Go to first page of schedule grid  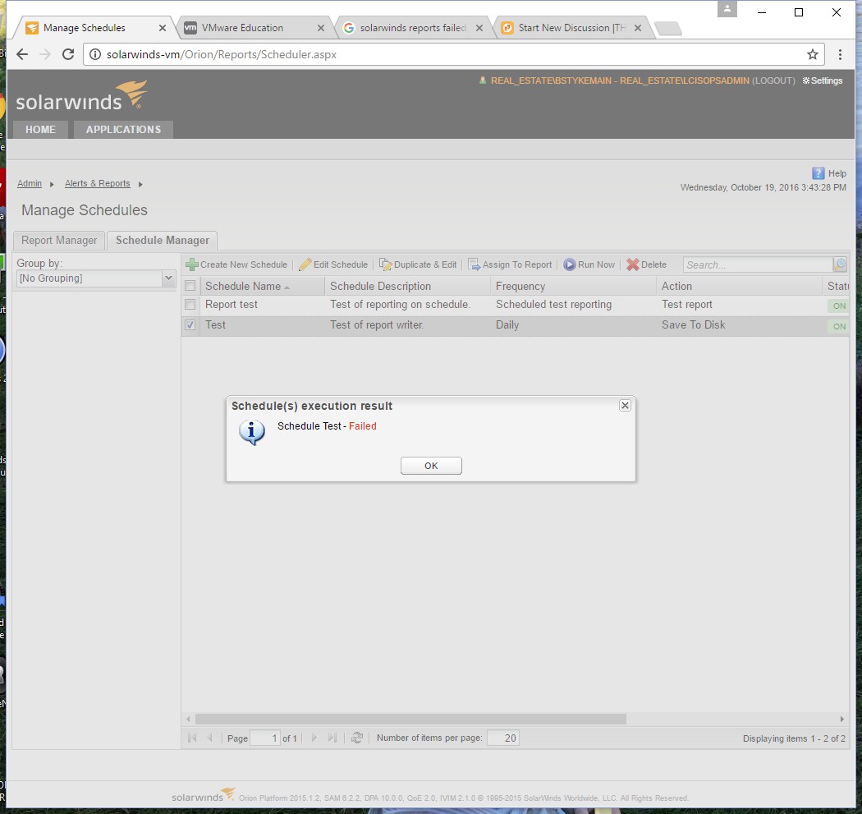pyautogui.click(x=192, y=738)
